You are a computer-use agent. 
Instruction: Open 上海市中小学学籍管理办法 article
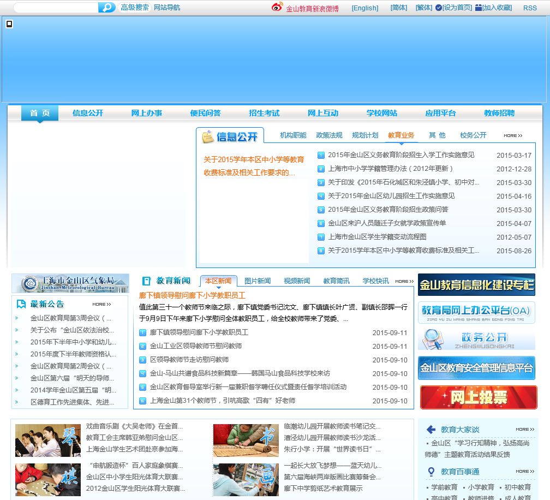(391, 169)
